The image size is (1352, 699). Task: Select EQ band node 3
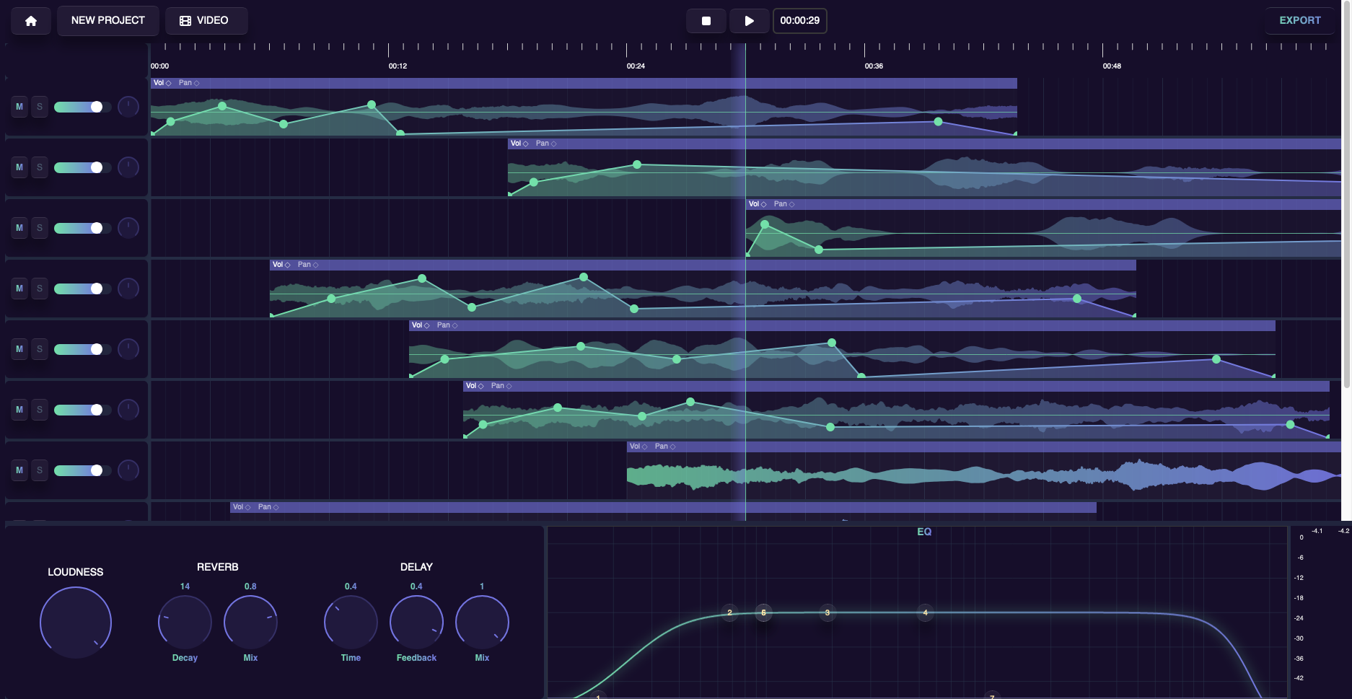[x=828, y=612]
